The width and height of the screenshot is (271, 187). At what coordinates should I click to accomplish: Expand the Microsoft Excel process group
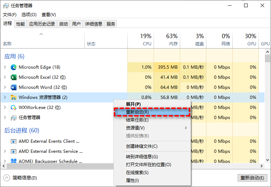point(5,77)
